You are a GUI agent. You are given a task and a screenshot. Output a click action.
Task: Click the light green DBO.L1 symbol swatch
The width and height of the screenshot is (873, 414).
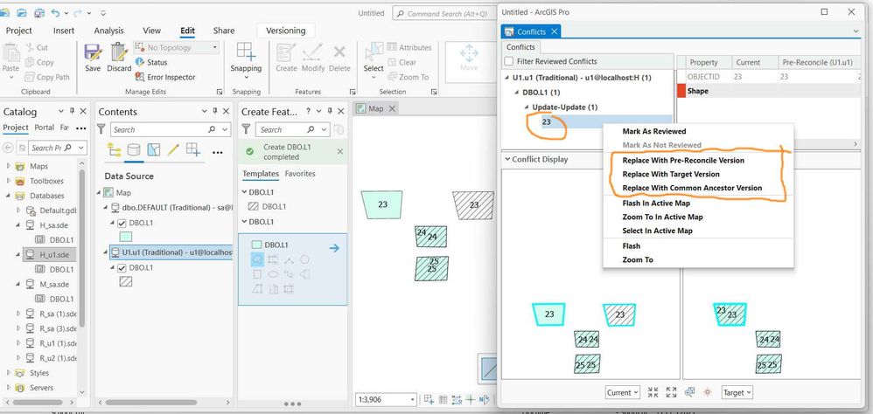coord(126,237)
